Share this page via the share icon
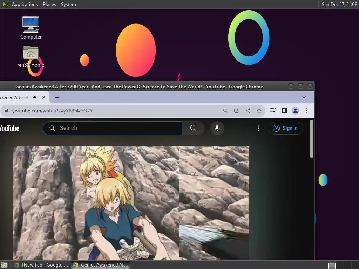 (248, 111)
